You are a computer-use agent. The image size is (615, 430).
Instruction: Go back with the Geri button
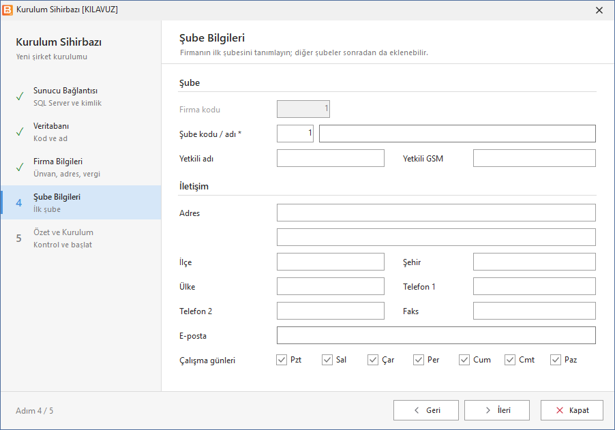point(426,410)
